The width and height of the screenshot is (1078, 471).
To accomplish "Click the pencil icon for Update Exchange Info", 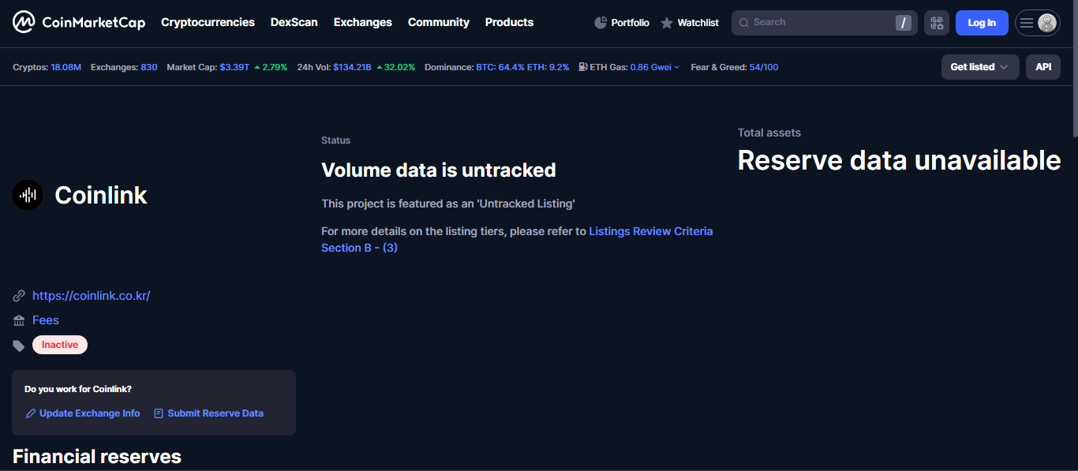I will pos(31,413).
